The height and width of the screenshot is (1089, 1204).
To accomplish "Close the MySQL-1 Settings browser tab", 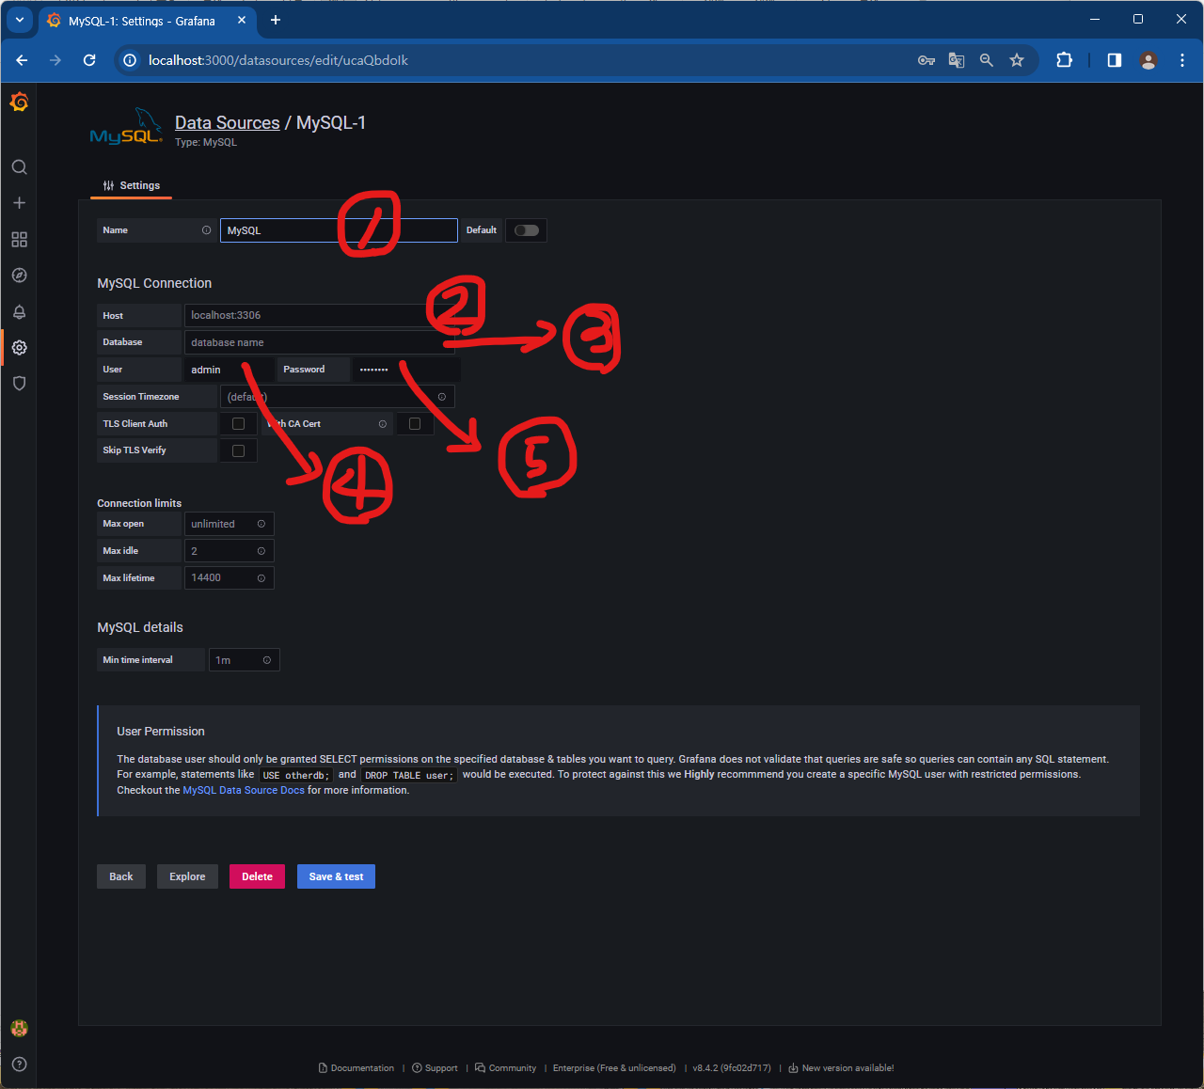I will (x=242, y=20).
